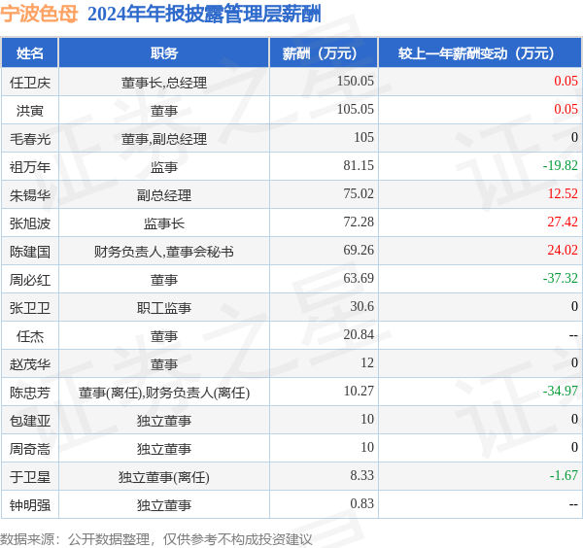Click the position '监事长'
Image resolution: width=583 pixels, height=548 pixels.
coord(164,223)
